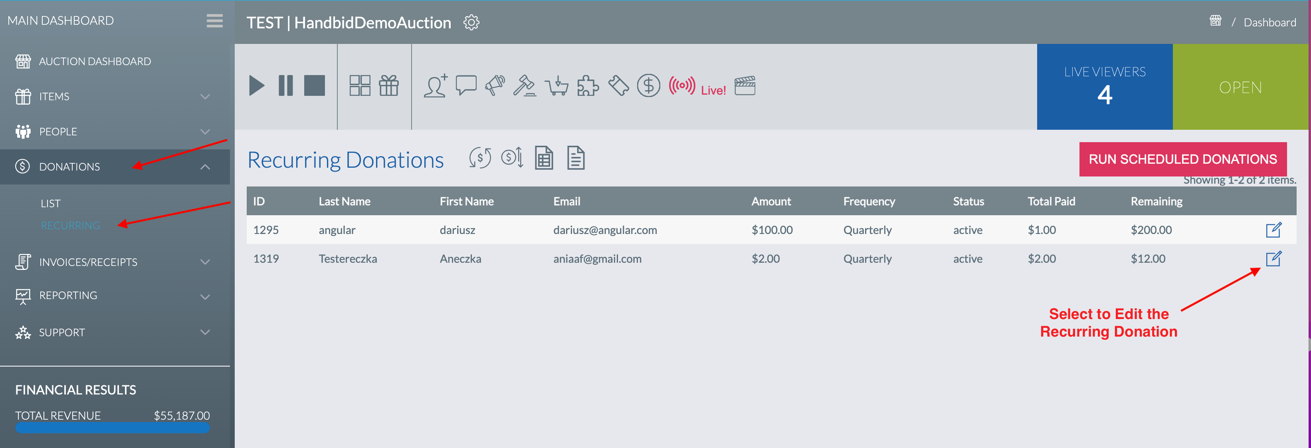Export using the spreadsheet document icon
The height and width of the screenshot is (448, 1311).
point(544,158)
